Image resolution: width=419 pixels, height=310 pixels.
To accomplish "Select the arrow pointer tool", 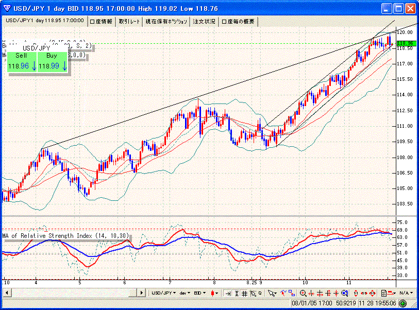I will pos(271,292).
